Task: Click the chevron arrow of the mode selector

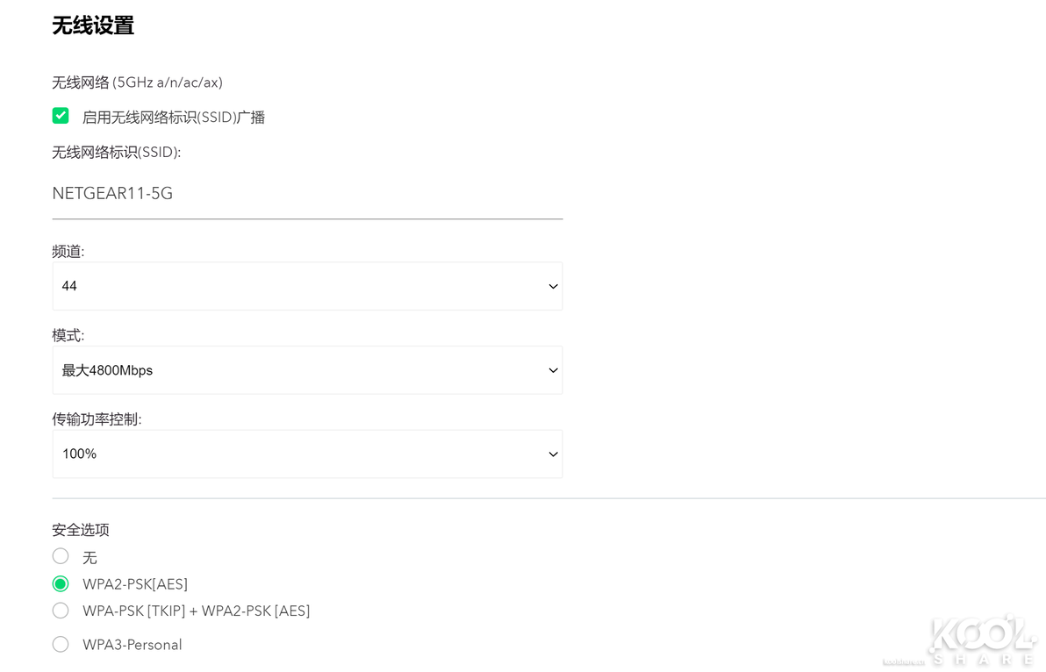Action: click(x=553, y=370)
